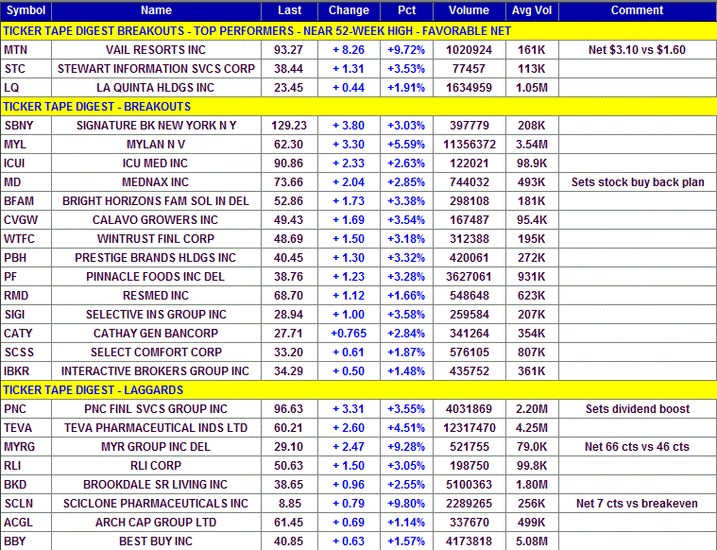
Task: Click the MTN ticker symbol
Action: 15,50
